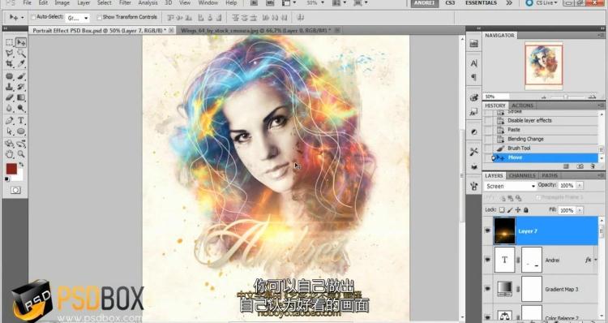Open the Screen blending mode dropdown
608x323 pixels.
point(510,186)
